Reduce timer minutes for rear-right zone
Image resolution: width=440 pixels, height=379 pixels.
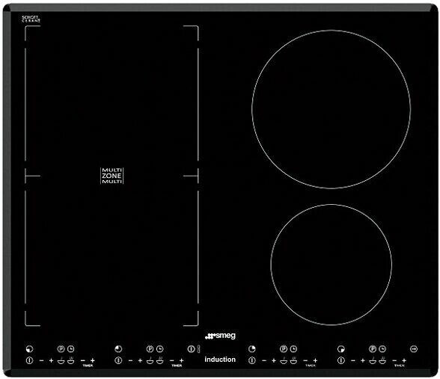tap(305, 360)
